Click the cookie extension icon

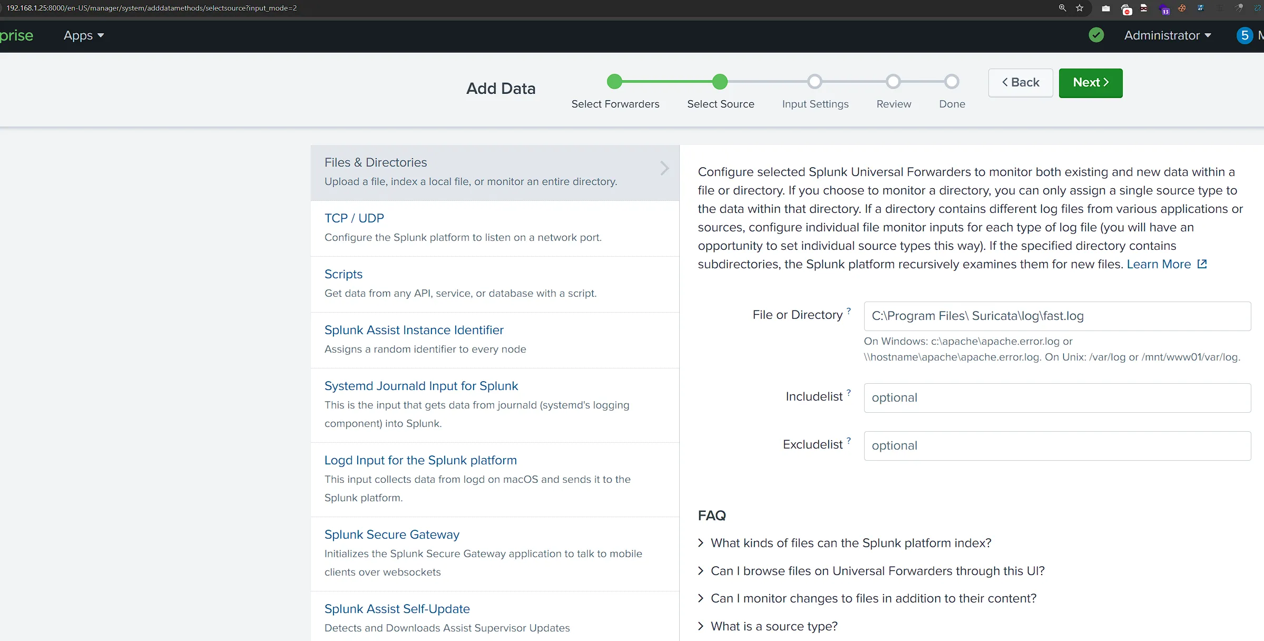1182,8
